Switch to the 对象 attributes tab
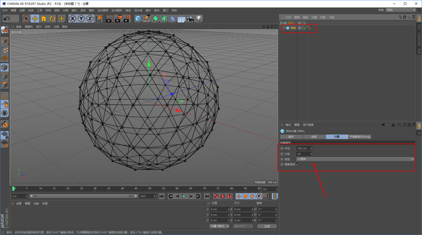This screenshot has height=235, width=422. tap(337, 137)
